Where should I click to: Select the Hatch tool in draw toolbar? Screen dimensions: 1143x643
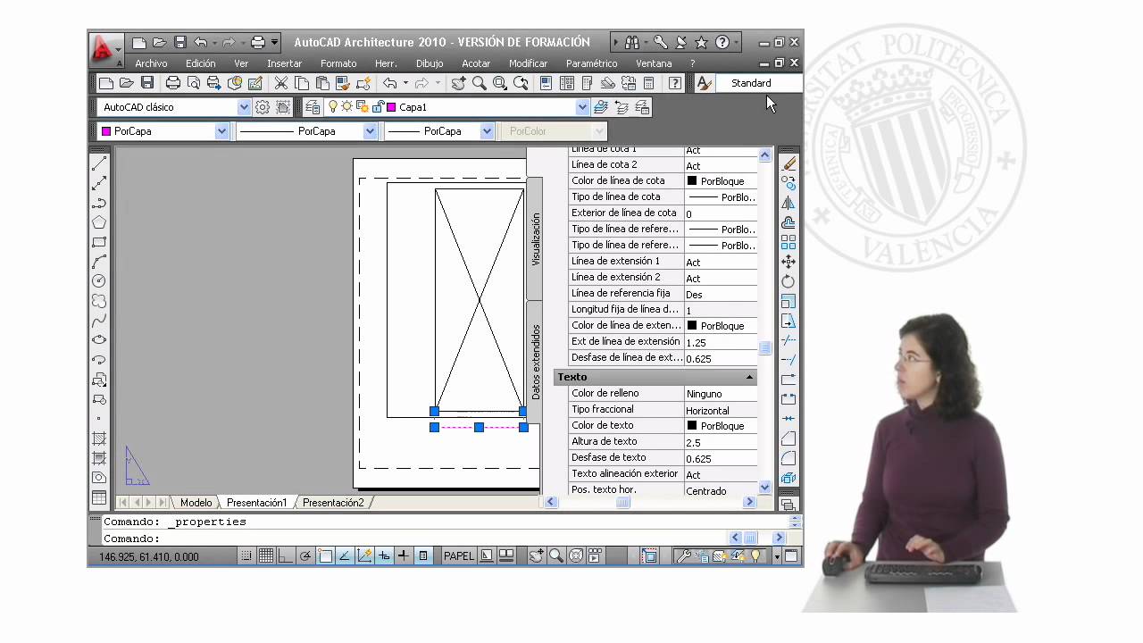click(x=99, y=438)
